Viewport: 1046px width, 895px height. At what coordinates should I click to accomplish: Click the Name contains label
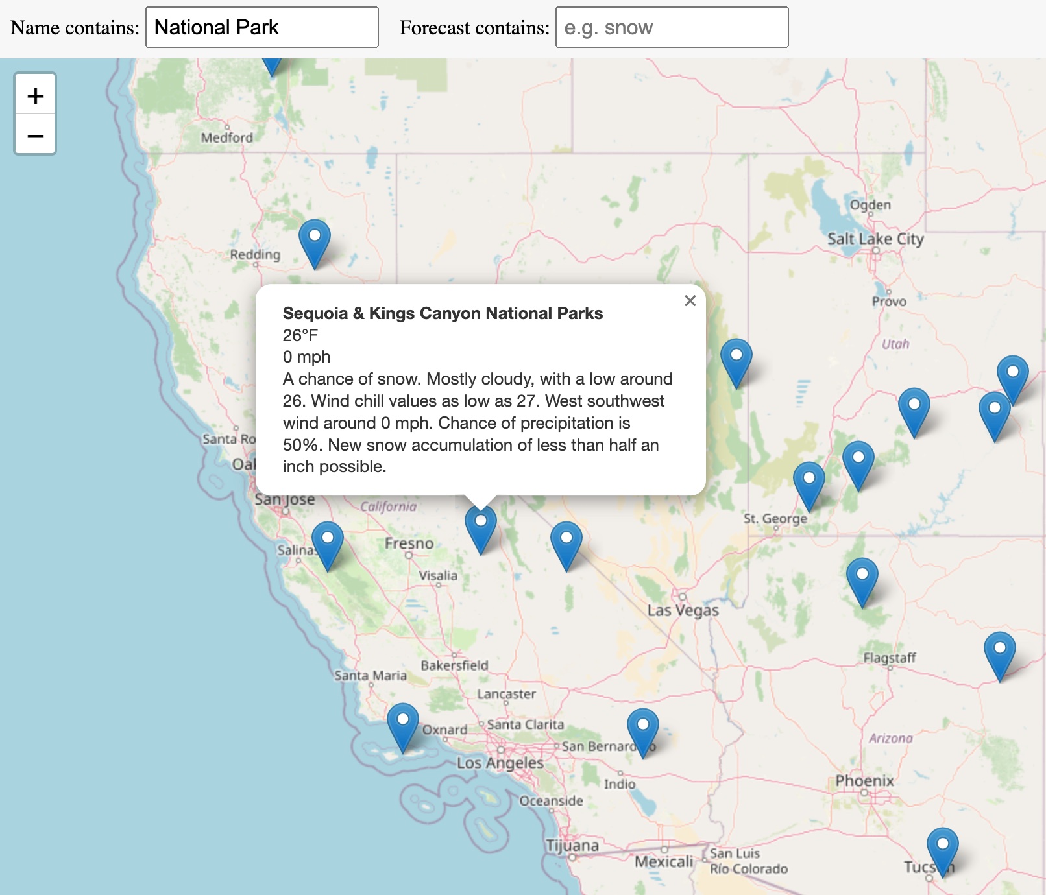[x=75, y=28]
